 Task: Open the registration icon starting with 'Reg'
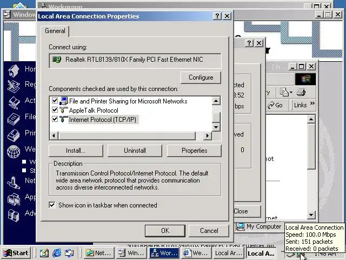[14, 86]
